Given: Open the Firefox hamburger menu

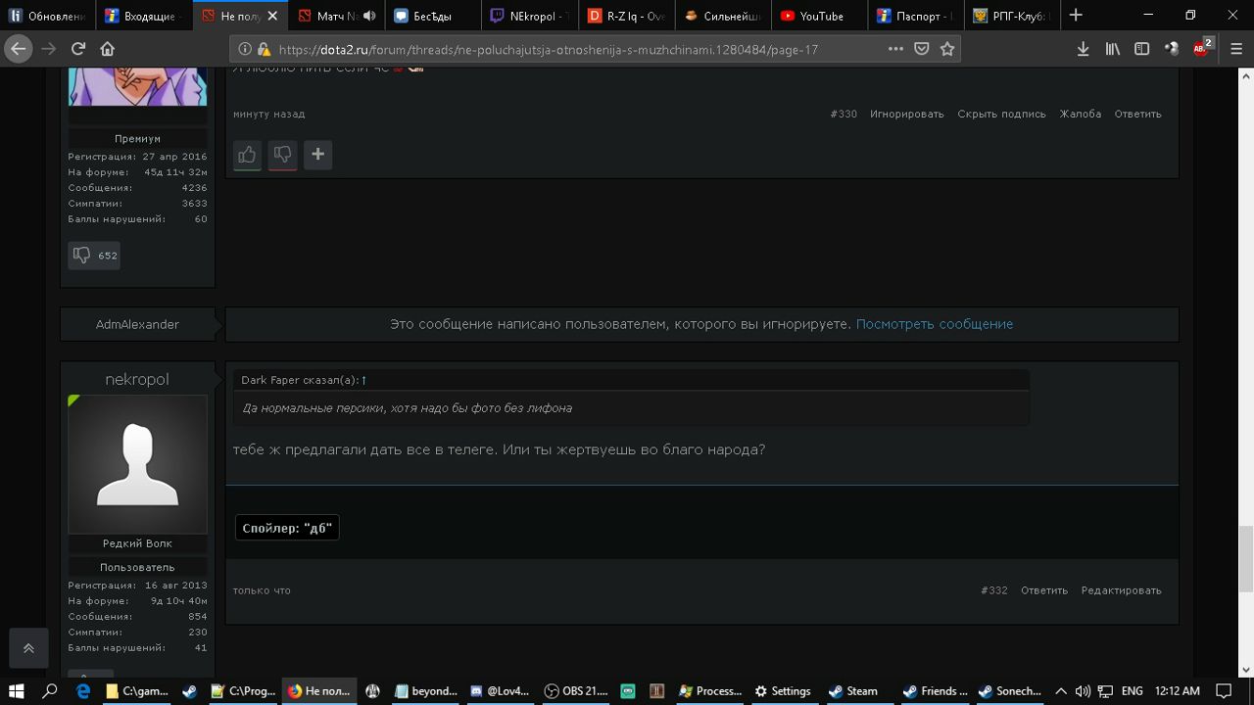Looking at the screenshot, I should coord(1236,49).
